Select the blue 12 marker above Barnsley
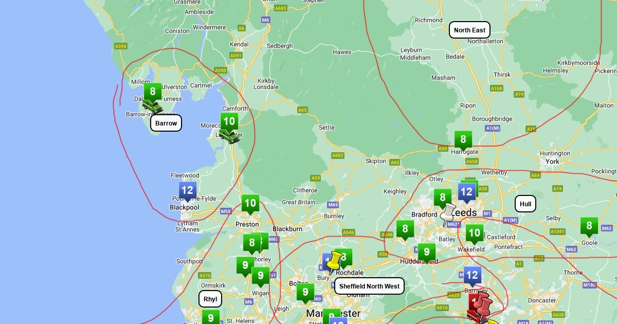The width and height of the screenshot is (617, 324). 472,276
